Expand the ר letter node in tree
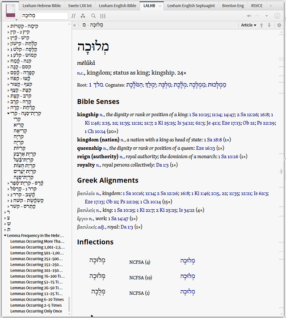 5,212
